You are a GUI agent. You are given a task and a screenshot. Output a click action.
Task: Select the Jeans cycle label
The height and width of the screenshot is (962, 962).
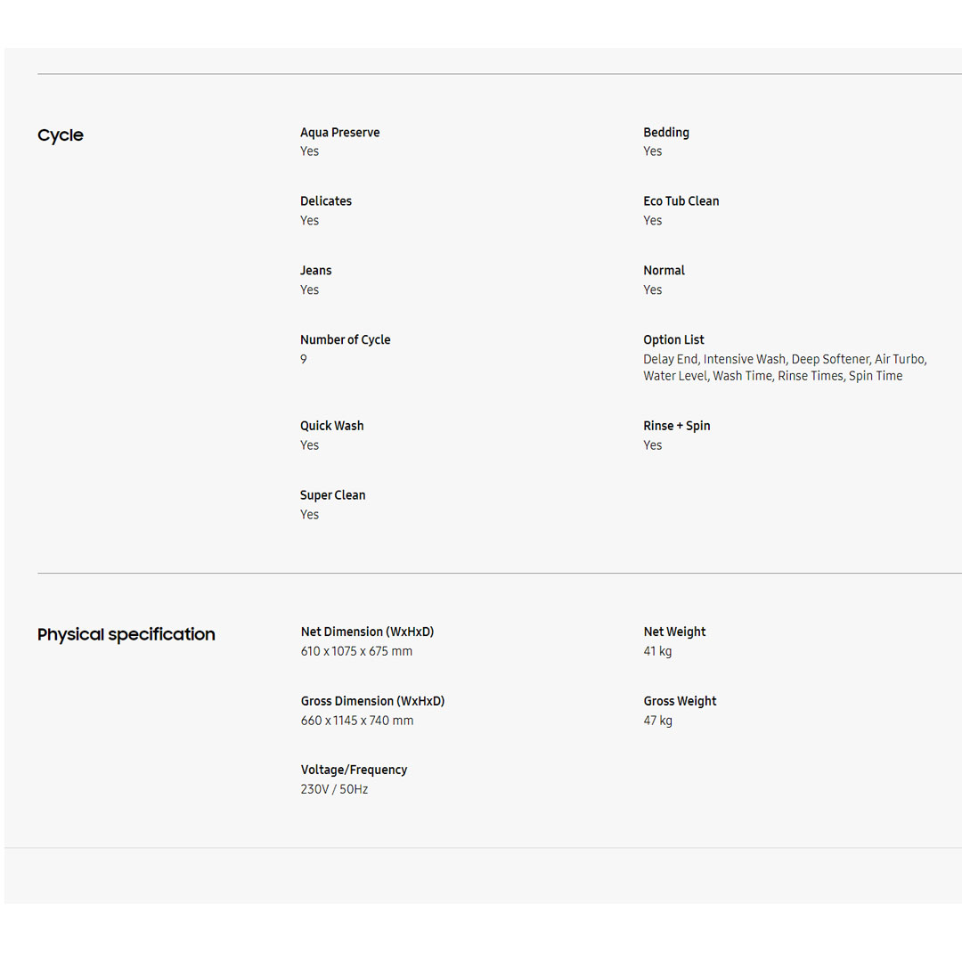(315, 271)
